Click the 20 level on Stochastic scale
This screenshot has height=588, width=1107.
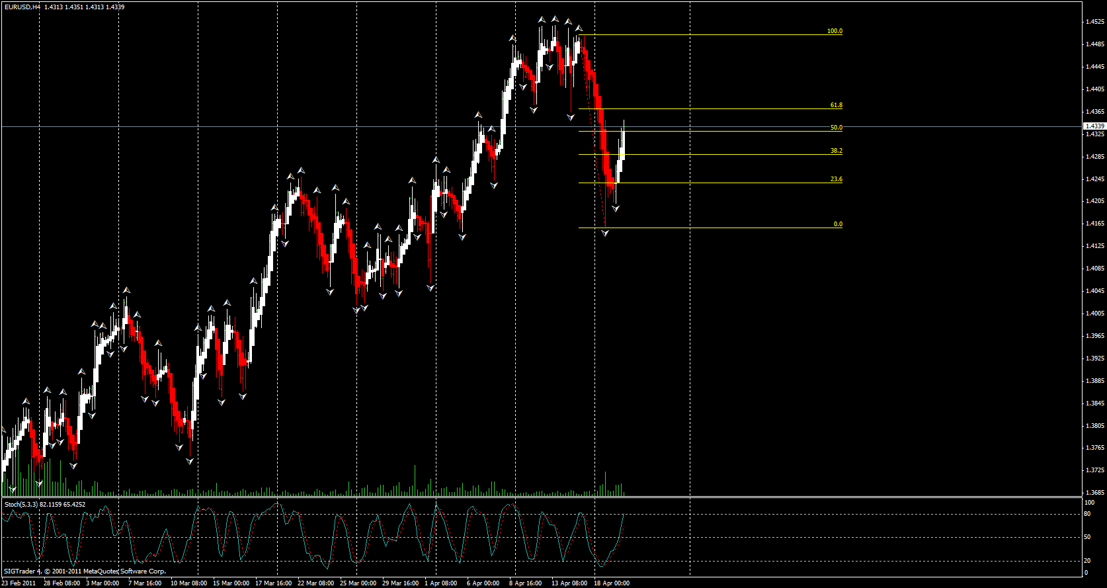coord(1088,561)
